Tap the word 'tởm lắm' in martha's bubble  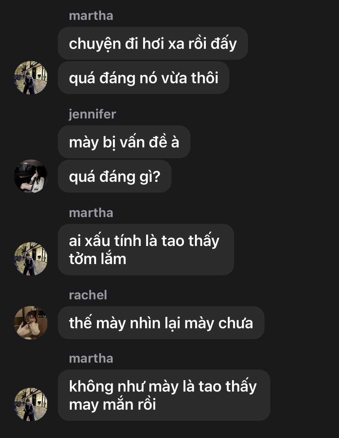[x=98, y=259]
